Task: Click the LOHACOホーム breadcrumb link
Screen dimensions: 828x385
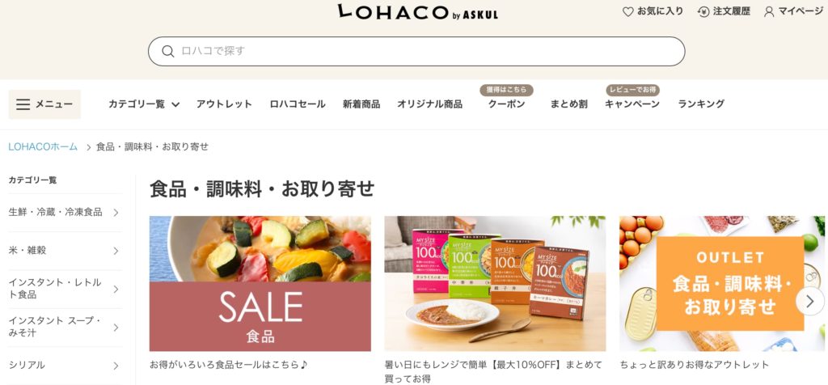Action: pos(43,147)
